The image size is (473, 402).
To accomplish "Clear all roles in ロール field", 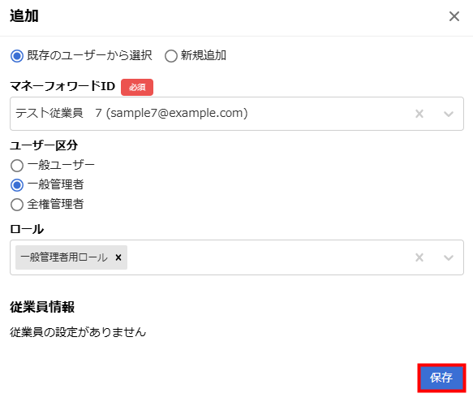I will coord(419,257).
